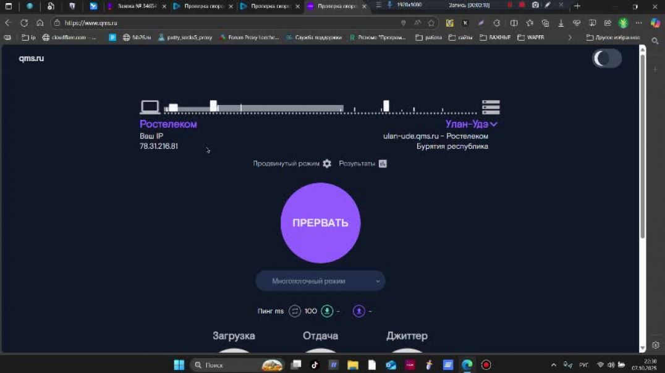This screenshot has height=373, width=665.
Task: Bookmark this page with the star icon
Action: (431, 23)
